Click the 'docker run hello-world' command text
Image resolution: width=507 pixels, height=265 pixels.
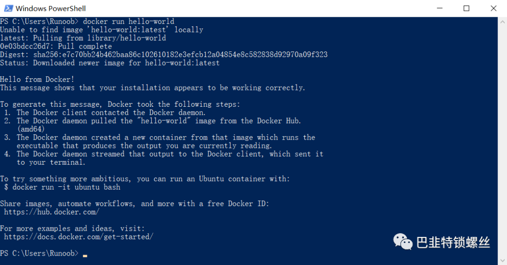(128, 22)
